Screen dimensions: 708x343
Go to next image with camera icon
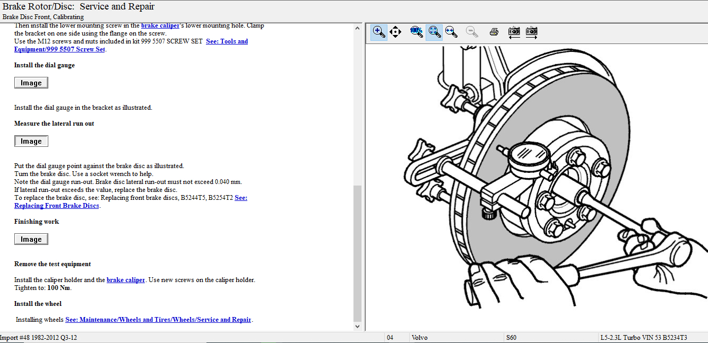[x=531, y=32]
